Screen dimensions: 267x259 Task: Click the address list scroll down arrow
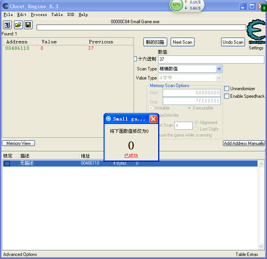[261, 246]
